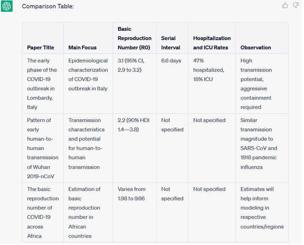The height and width of the screenshot is (245, 304).
Task: Click the Lombardy, Italy paper title cell
Action: click(x=43, y=84)
